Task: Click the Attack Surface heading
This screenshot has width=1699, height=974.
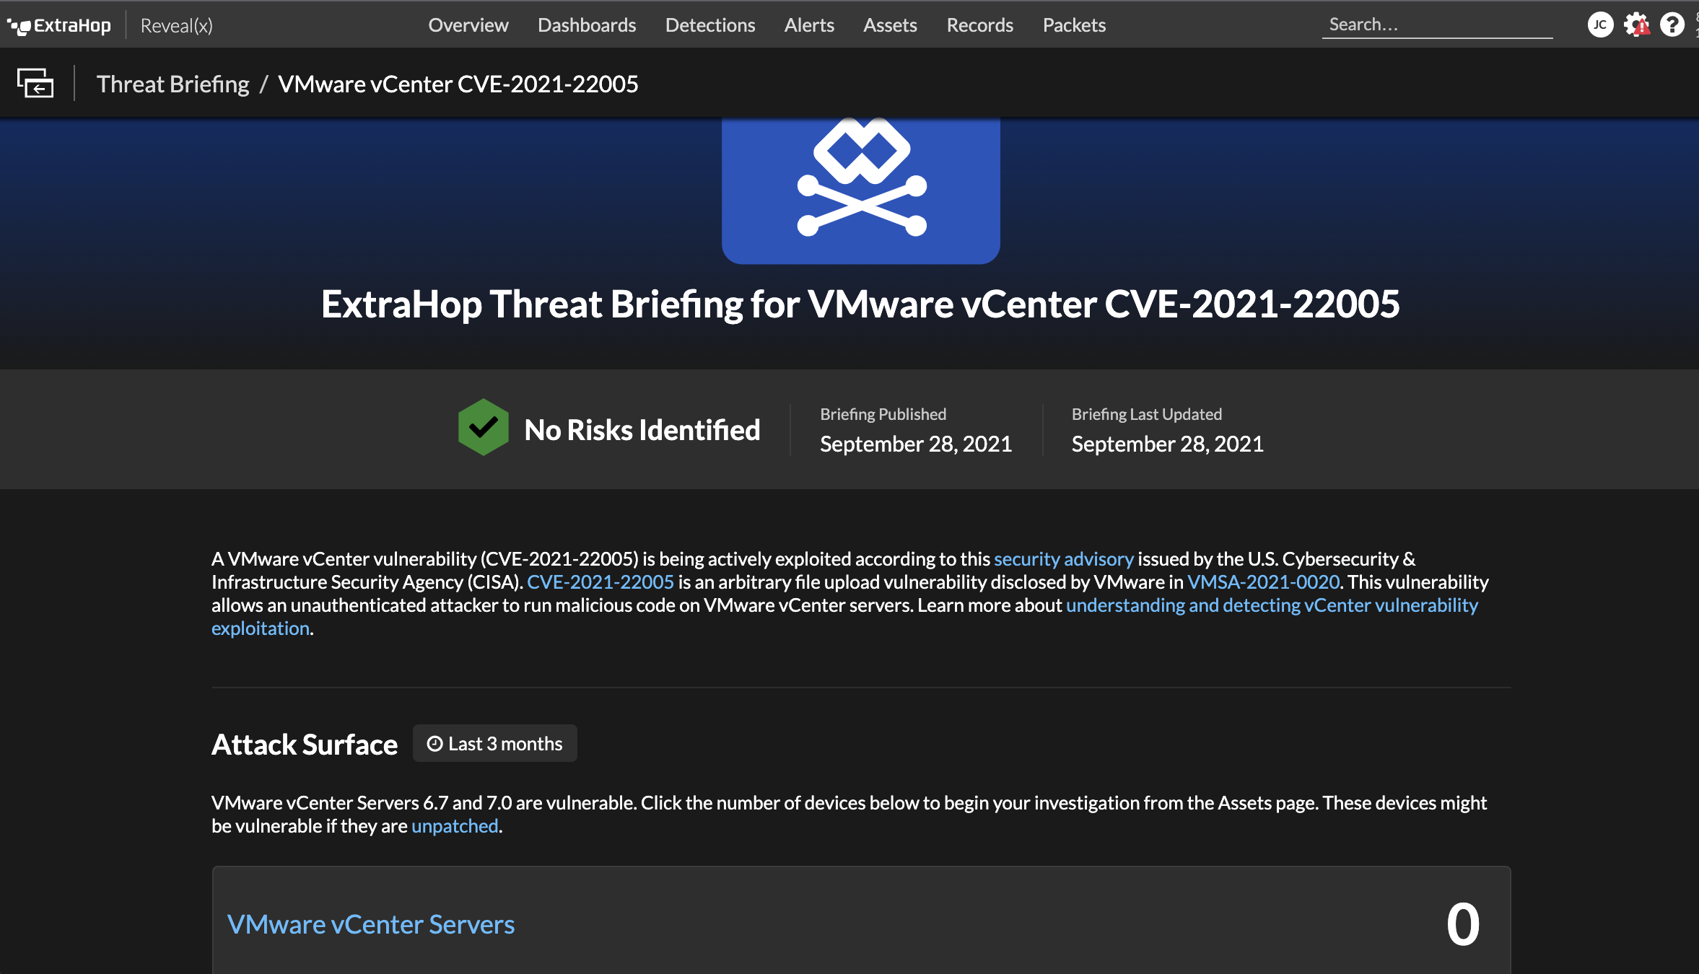Action: [x=305, y=744]
